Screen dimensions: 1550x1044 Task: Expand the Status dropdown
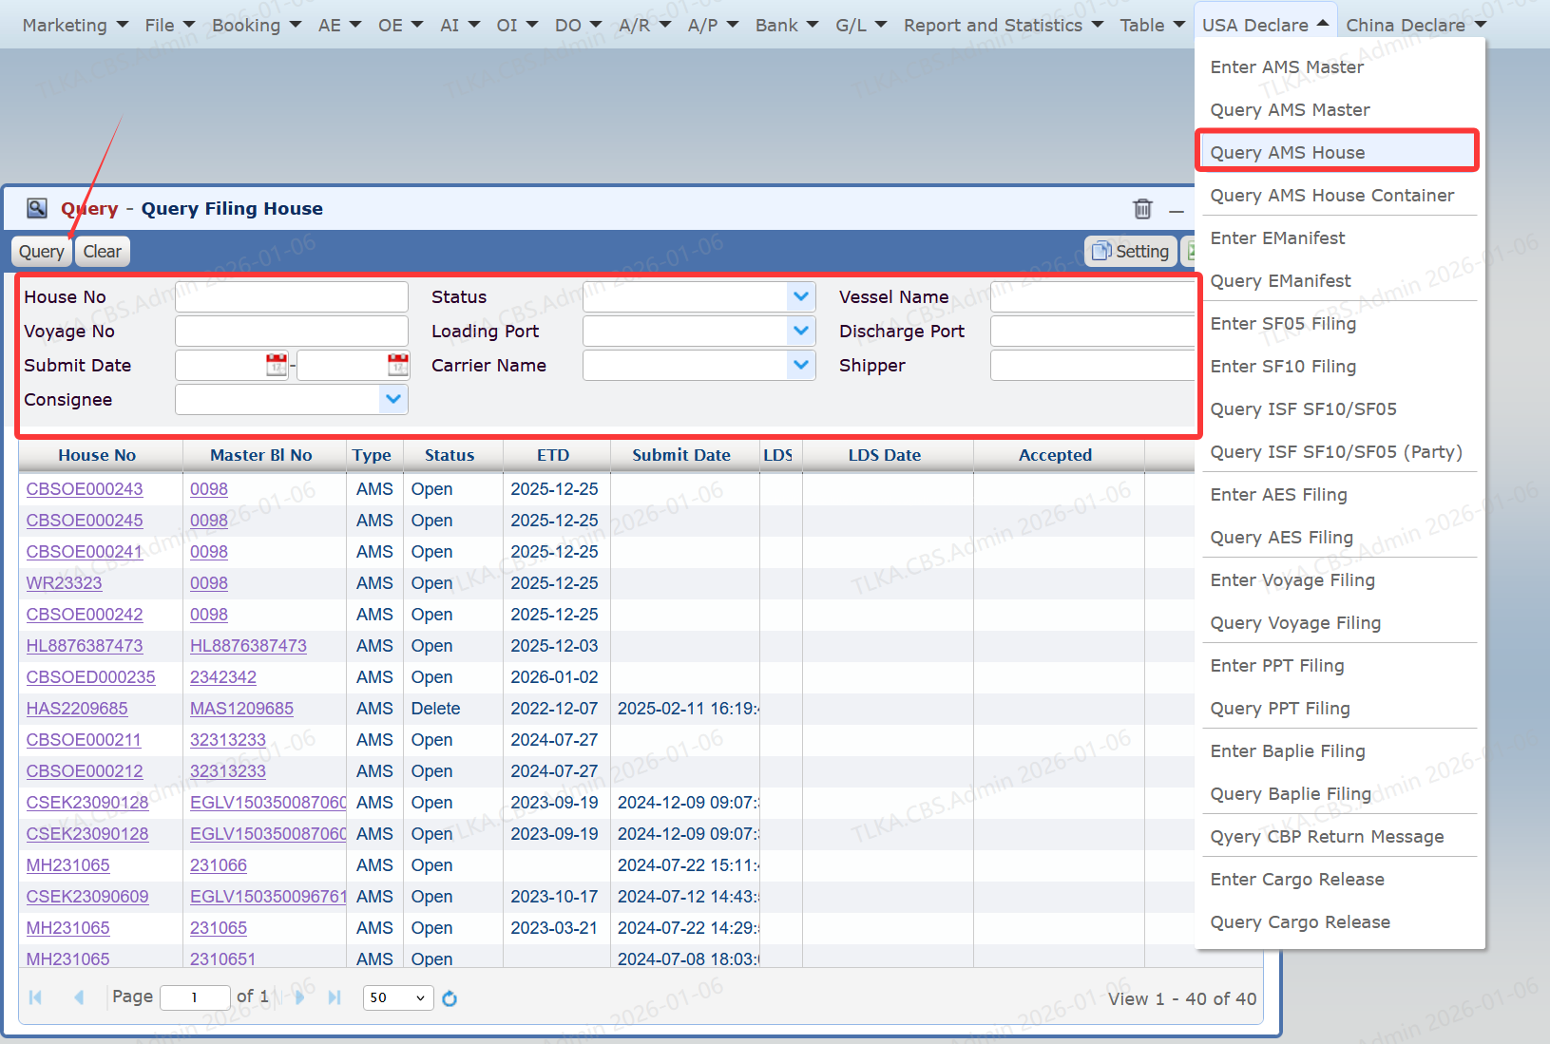tap(801, 296)
